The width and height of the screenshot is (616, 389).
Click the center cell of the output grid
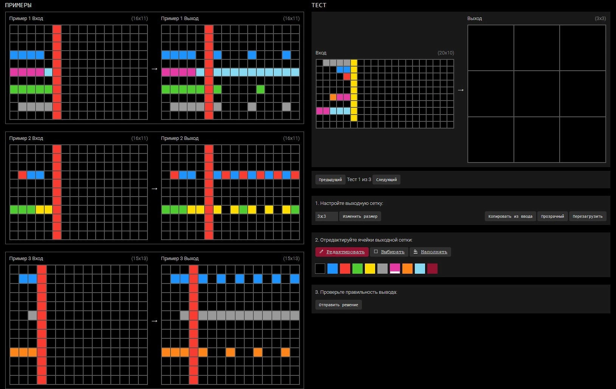click(x=537, y=94)
